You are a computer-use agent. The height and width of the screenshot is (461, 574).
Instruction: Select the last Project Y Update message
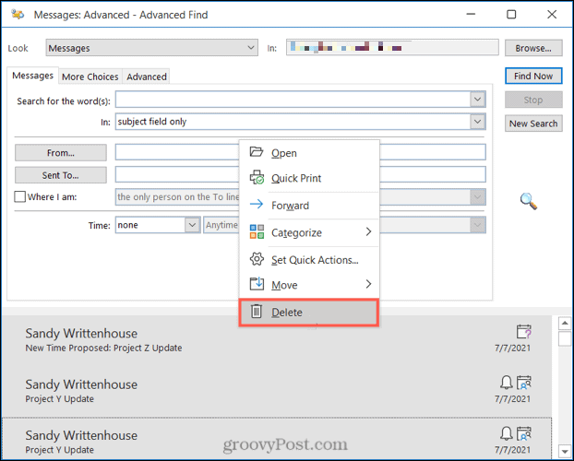(x=277, y=438)
